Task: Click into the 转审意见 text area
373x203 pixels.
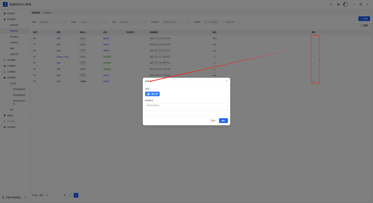Action: point(186,107)
